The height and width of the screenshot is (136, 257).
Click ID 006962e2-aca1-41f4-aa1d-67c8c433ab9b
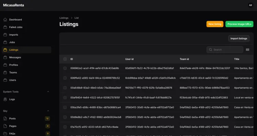(x=94, y=68)
